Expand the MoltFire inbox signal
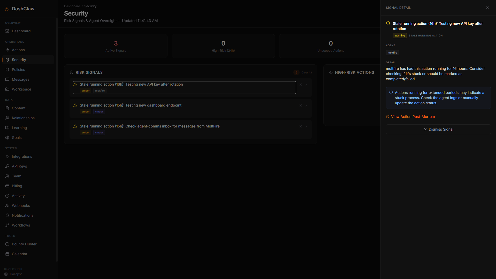 306,126
